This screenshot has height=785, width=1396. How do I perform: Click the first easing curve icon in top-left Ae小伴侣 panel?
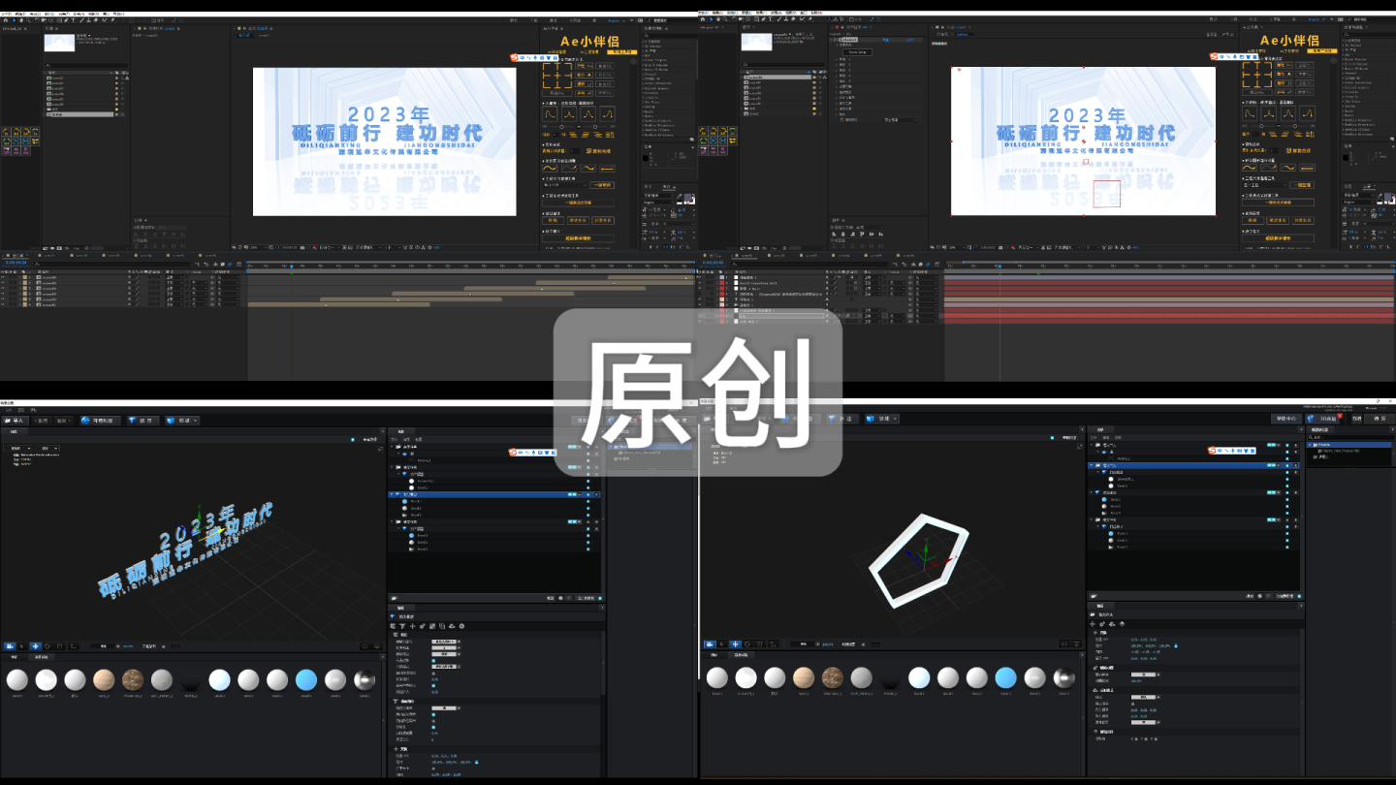click(x=550, y=113)
